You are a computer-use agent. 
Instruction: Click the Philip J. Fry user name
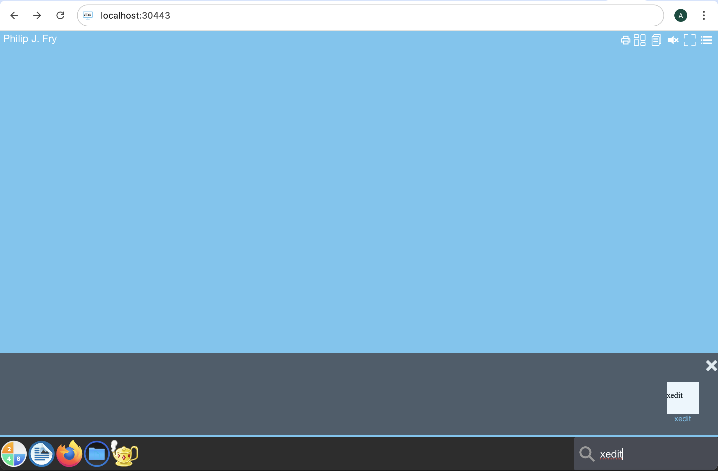[30, 39]
